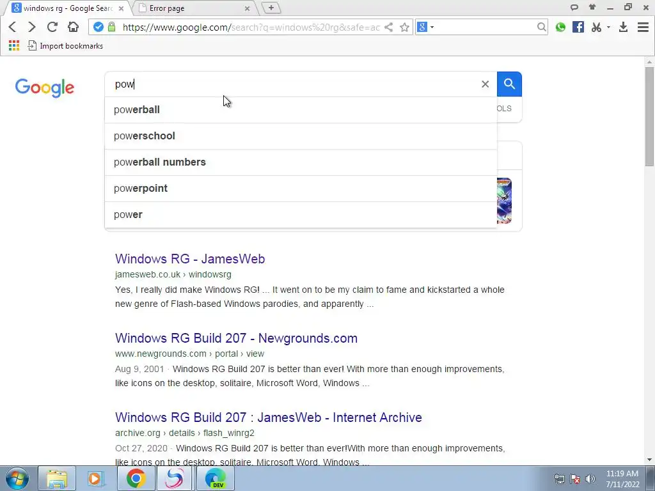Close the Error page tab
Image resolution: width=655 pixels, height=491 pixels.
point(247,8)
